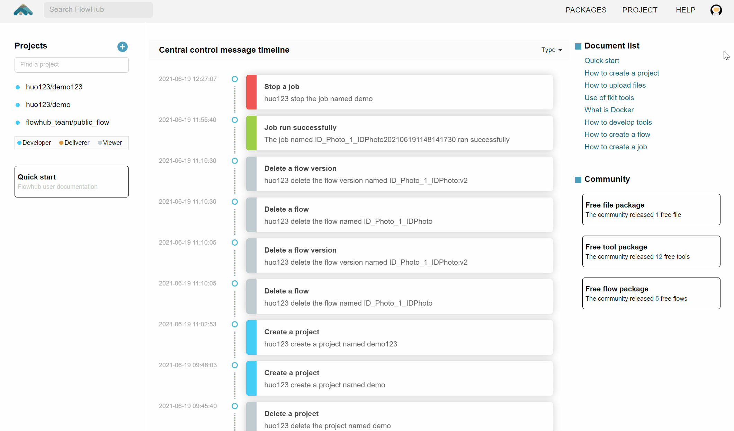Click the teal square icon beside Community
Screen dimensions: 734x431
[x=578, y=179]
